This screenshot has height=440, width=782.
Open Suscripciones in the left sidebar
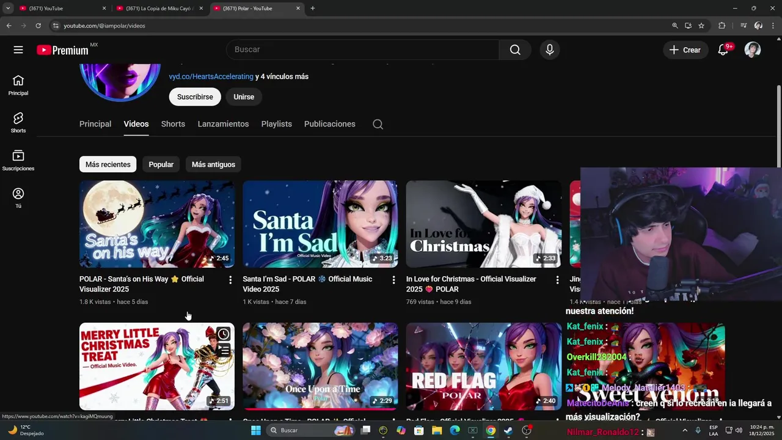pyautogui.click(x=18, y=161)
